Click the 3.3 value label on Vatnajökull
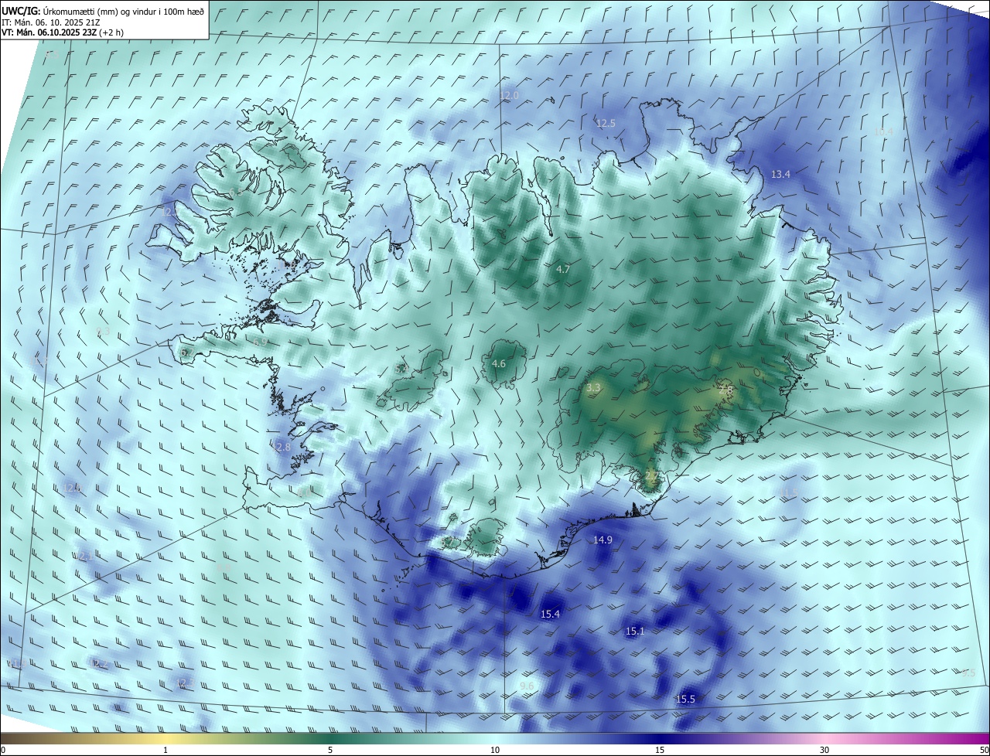The image size is (990, 756). 593,388
